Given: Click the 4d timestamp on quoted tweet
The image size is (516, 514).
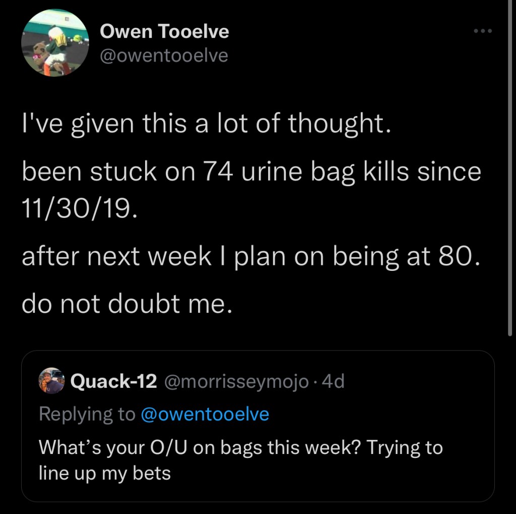Looking at the screenshot, I should (x=333, y=382).
